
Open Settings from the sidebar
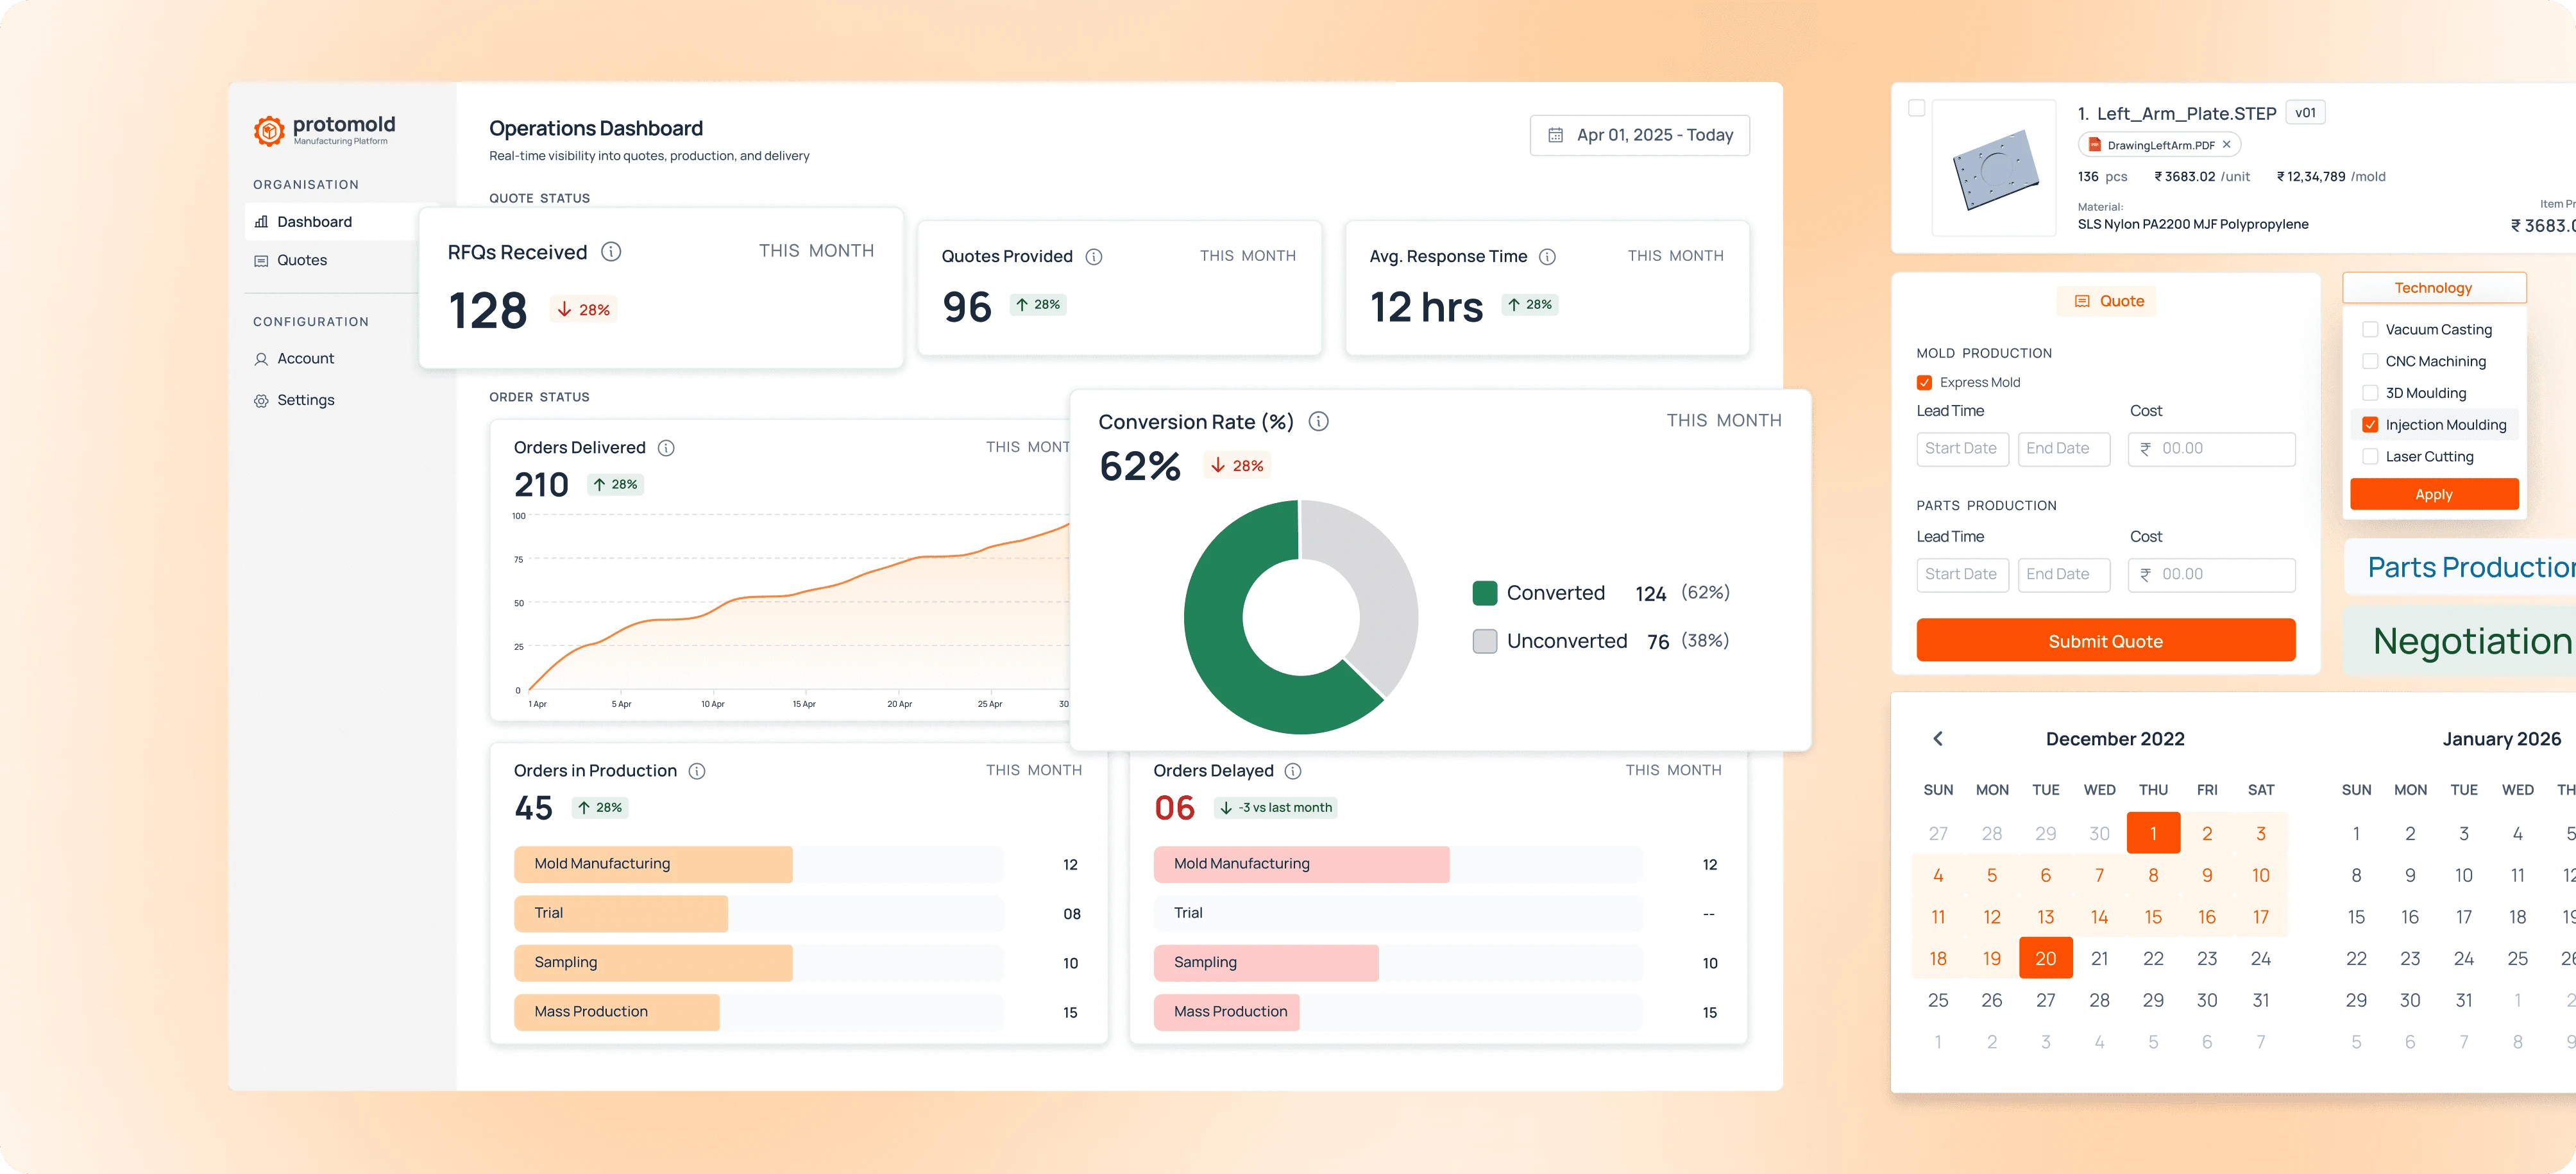pyautogui.click(x=305, y=401)
